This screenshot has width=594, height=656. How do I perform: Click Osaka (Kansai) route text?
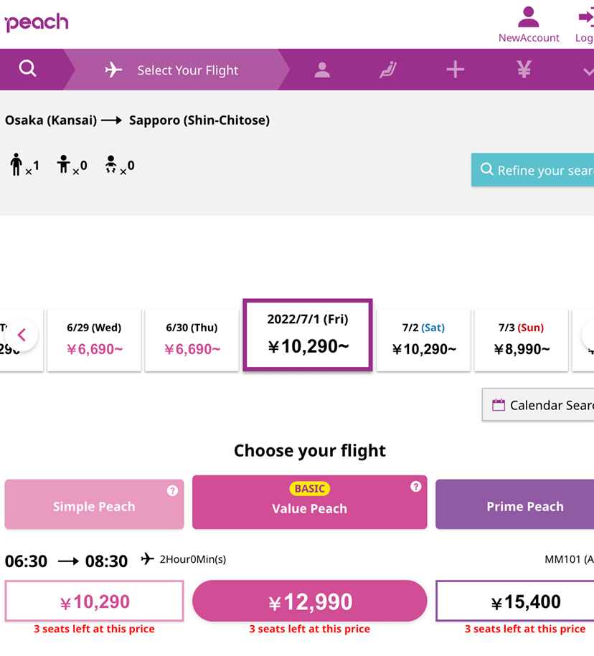(51, 120)
